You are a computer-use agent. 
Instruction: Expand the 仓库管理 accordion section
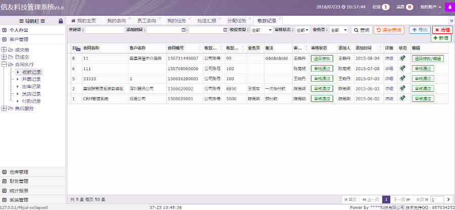(33, 172)
